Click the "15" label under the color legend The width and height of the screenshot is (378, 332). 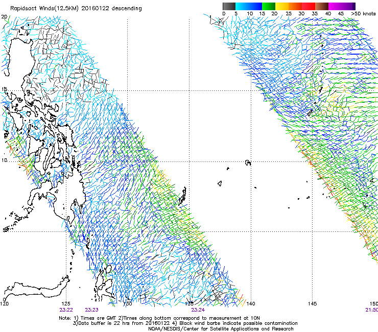(x=262, y=13)
